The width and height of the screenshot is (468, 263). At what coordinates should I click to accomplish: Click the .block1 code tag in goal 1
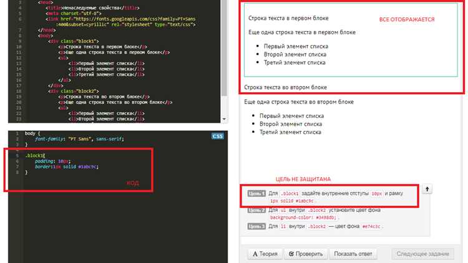pos(290,194)
